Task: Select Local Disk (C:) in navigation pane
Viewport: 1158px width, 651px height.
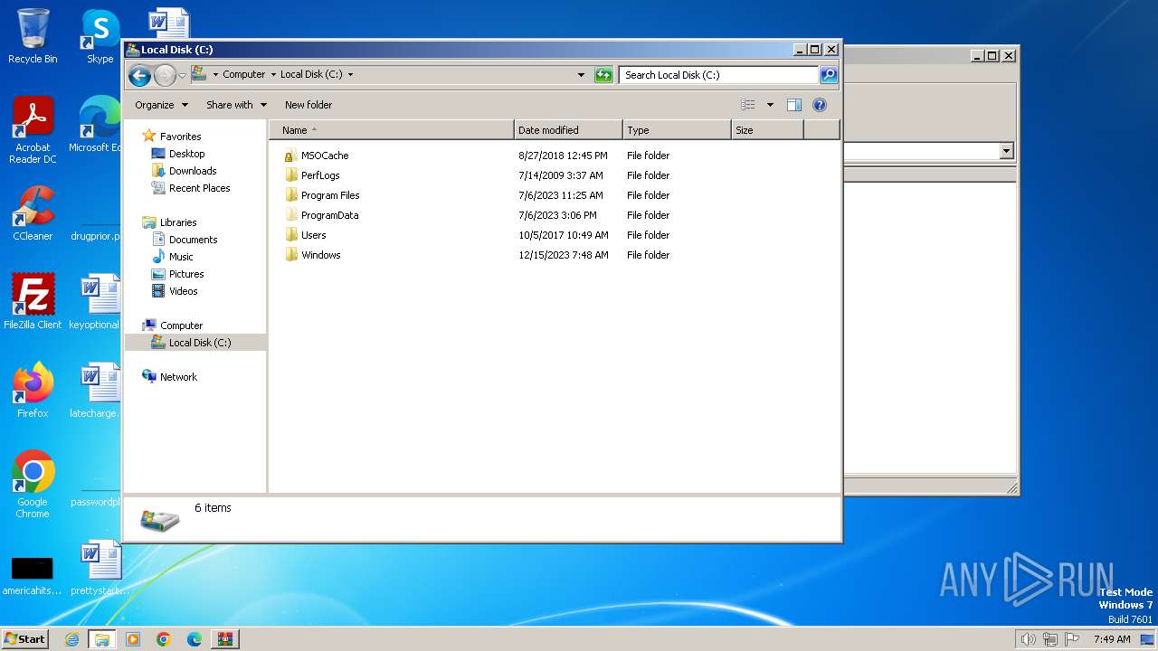Action: (x=199, y=343)
